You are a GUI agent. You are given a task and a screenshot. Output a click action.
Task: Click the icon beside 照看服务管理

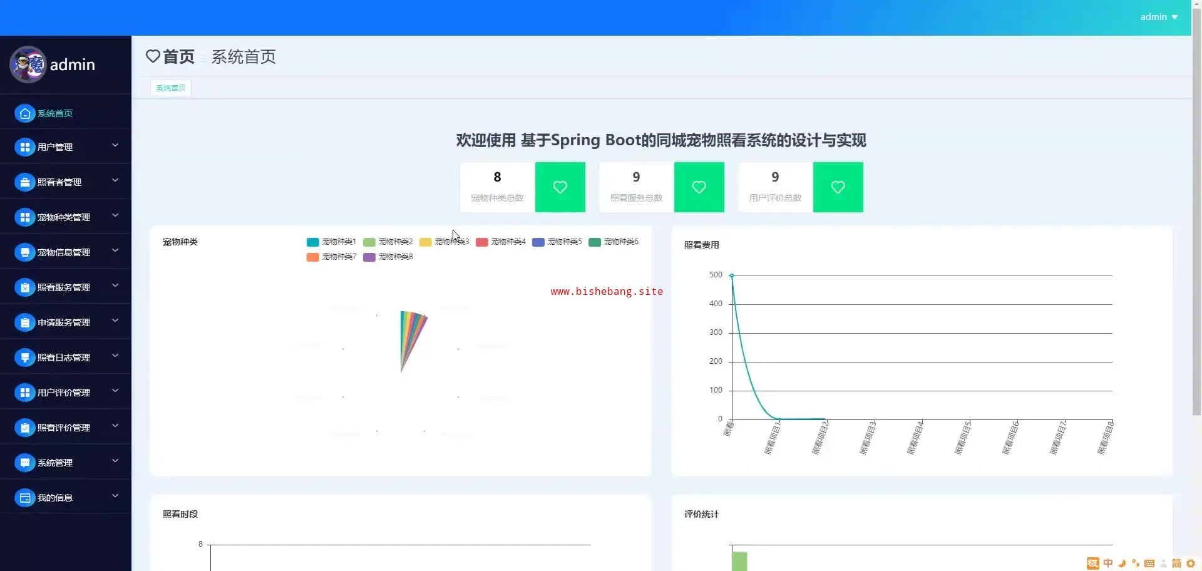click(x=24, y=287)
